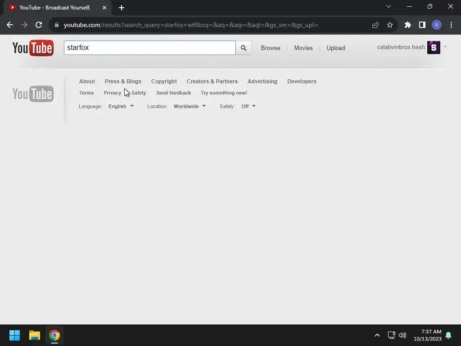This screenshot has height=346, width=461.
Task: Open Movies in the header
Action: (303, 48)
